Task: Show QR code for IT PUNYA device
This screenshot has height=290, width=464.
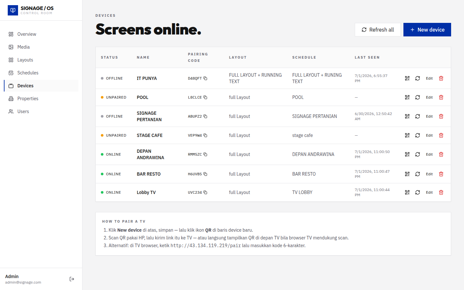Action: [407, 78]
